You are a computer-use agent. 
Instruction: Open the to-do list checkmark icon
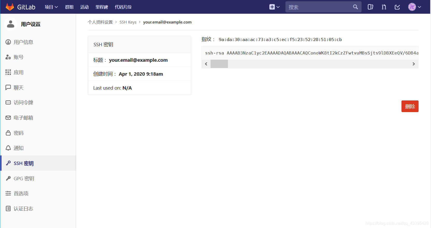397,7
